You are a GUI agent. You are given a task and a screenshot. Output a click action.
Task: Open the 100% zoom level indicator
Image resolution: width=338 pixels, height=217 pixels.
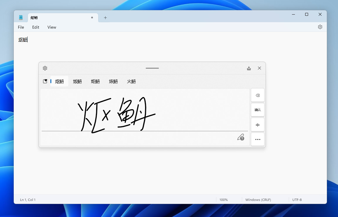point(223,200)
